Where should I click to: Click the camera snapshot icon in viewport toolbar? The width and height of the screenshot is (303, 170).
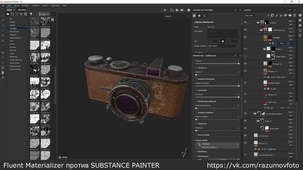pyautogui.click(x=188, y=10)
